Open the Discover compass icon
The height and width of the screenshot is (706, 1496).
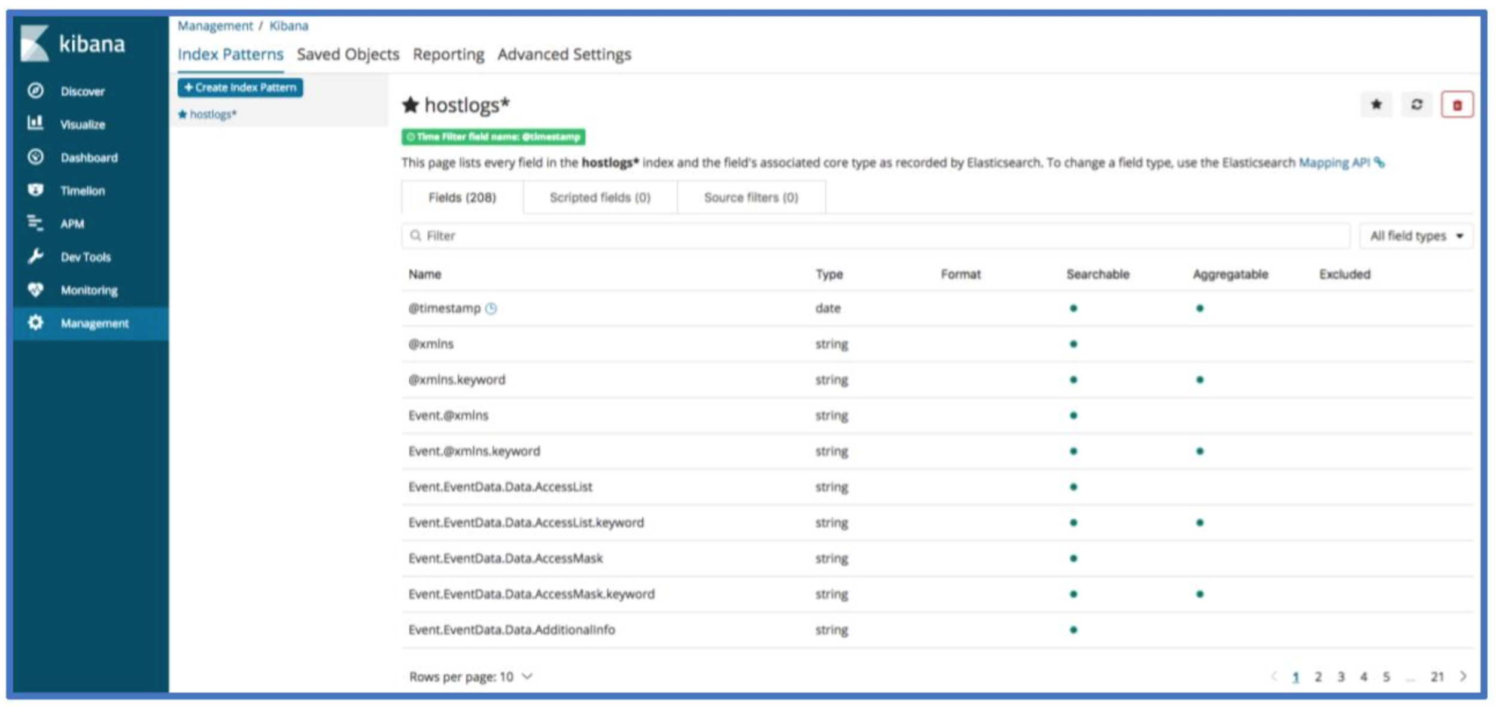(x=35, y=90)
